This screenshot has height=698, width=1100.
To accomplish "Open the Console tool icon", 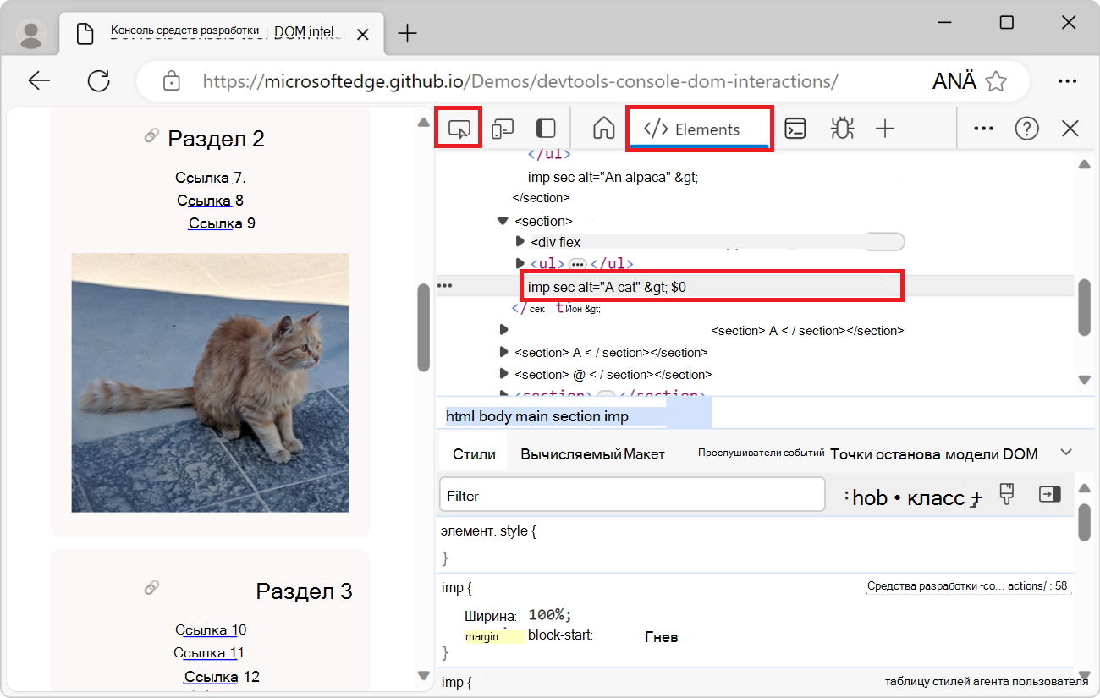I will (x=795, y=129).
